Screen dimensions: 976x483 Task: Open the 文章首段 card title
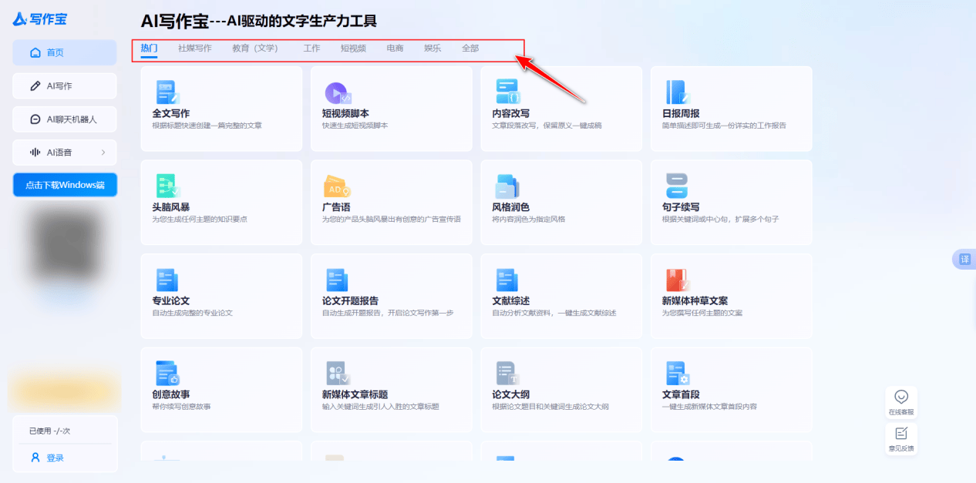(x=681, y=394)
